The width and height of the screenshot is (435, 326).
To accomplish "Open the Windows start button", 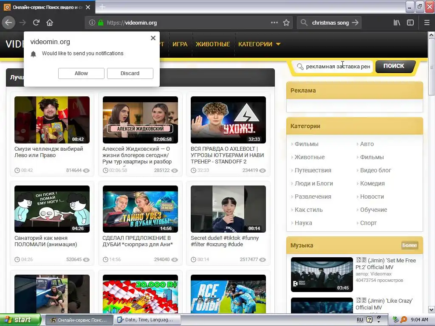I will point(20,320).
